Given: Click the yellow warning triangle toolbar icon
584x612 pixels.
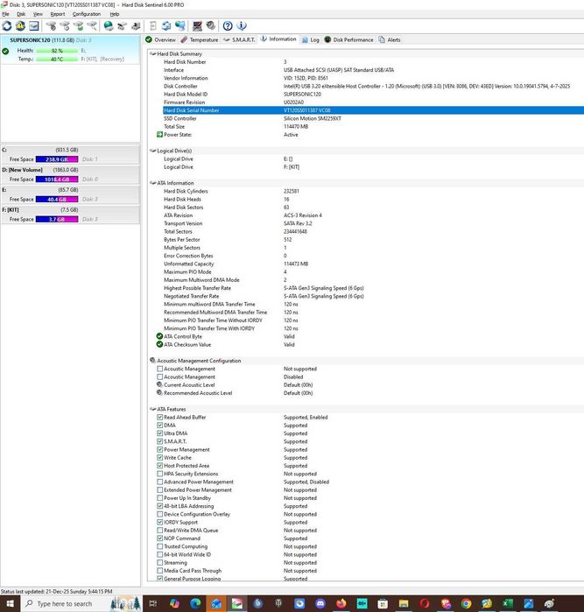Looking at the screenshot, I should click(x=20, y=26).
